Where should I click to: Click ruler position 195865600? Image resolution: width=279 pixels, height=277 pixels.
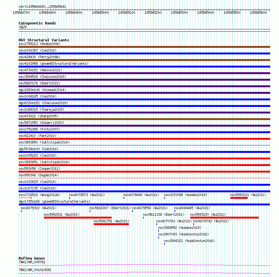point(258,13)
